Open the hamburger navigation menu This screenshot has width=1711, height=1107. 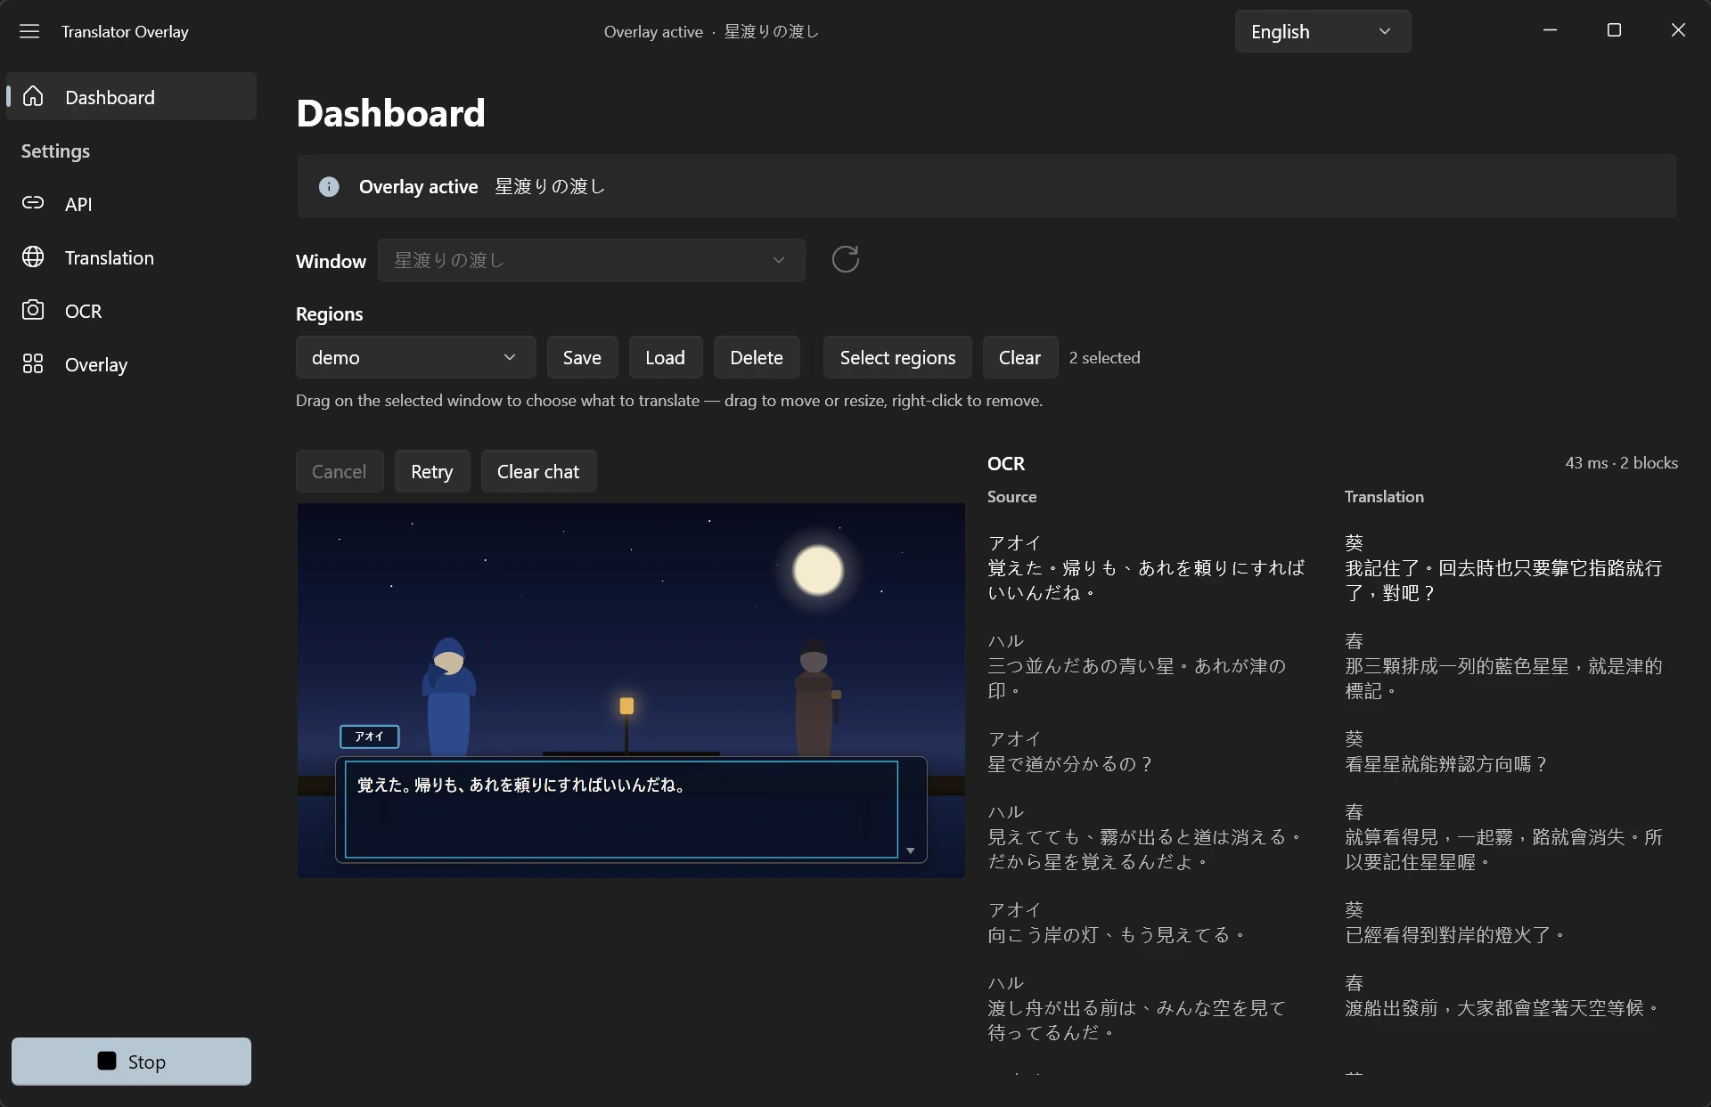(x=29, y=31)
